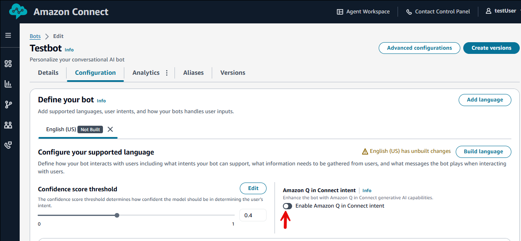Click 'Configure your supported language' heading
This screenshot has width=521, height=241.
(x=96, y=152)
